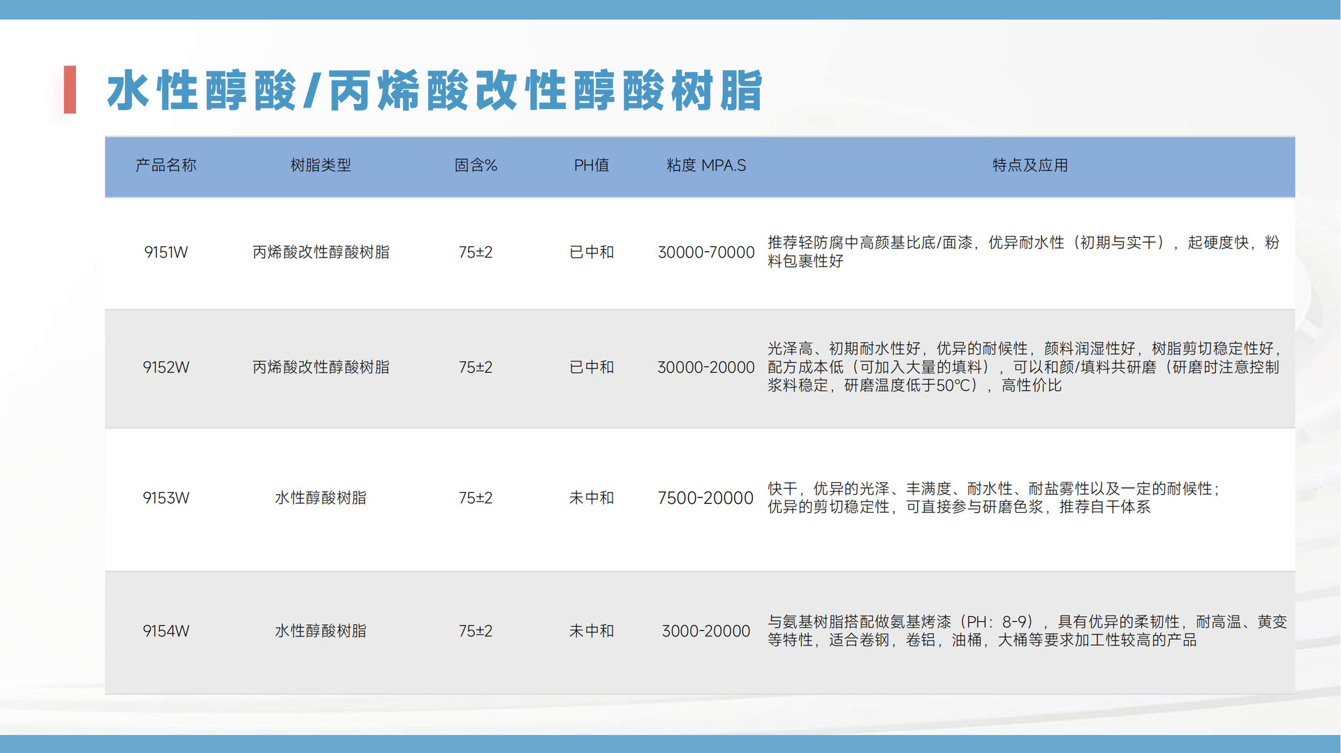Click the 9152W description starting with 光泽高
Image resolution: width=1341 pixels, height=753 pixels.
[x=1024, y=367]
